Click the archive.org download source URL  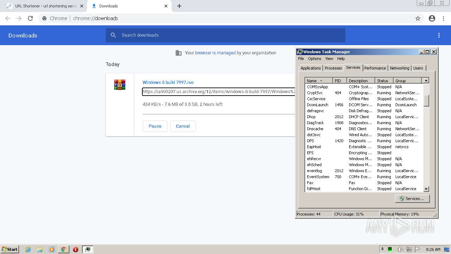tap(218, 92)
